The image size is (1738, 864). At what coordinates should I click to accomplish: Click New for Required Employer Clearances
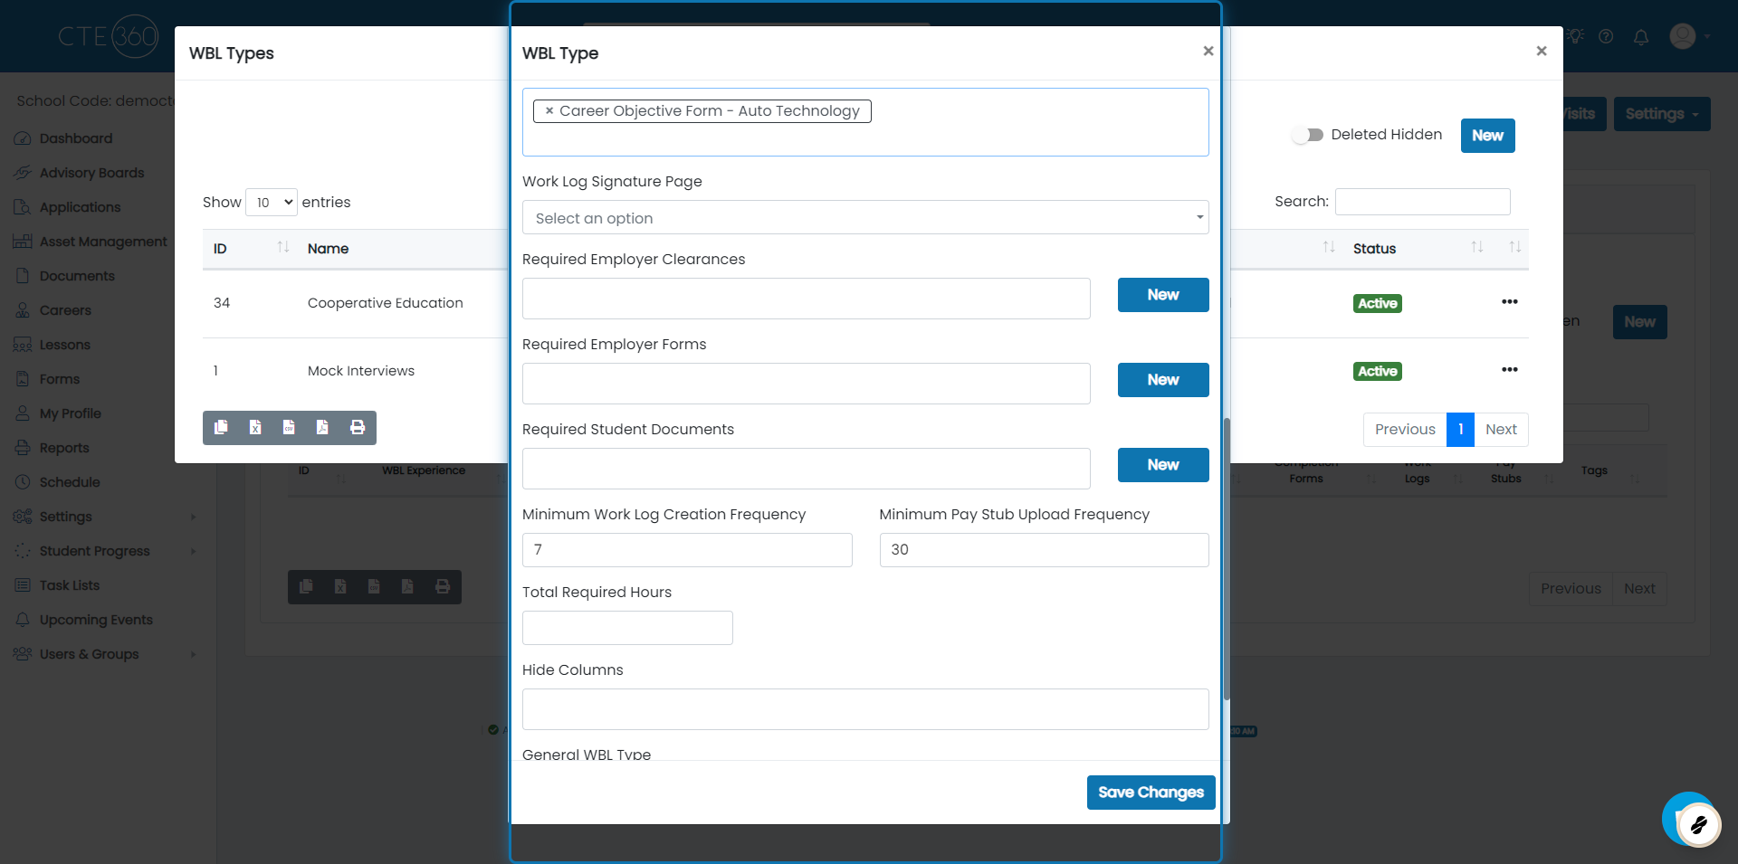pos(1163,295)
